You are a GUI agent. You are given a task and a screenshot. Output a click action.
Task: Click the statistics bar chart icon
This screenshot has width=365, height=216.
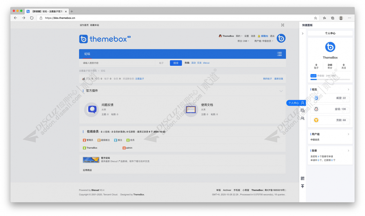tap(83, 79)
